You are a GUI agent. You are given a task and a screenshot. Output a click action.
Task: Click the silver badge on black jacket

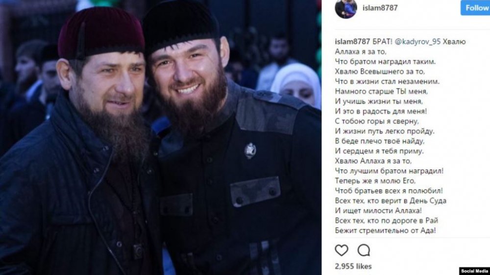(x=250, y=150)
